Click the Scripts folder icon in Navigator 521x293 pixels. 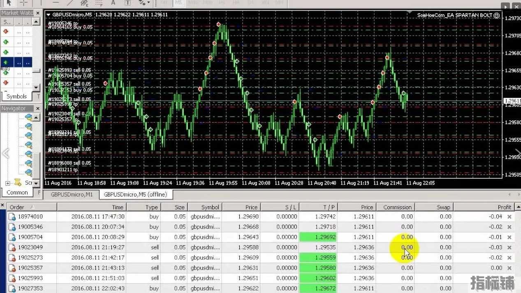(18, 182)
